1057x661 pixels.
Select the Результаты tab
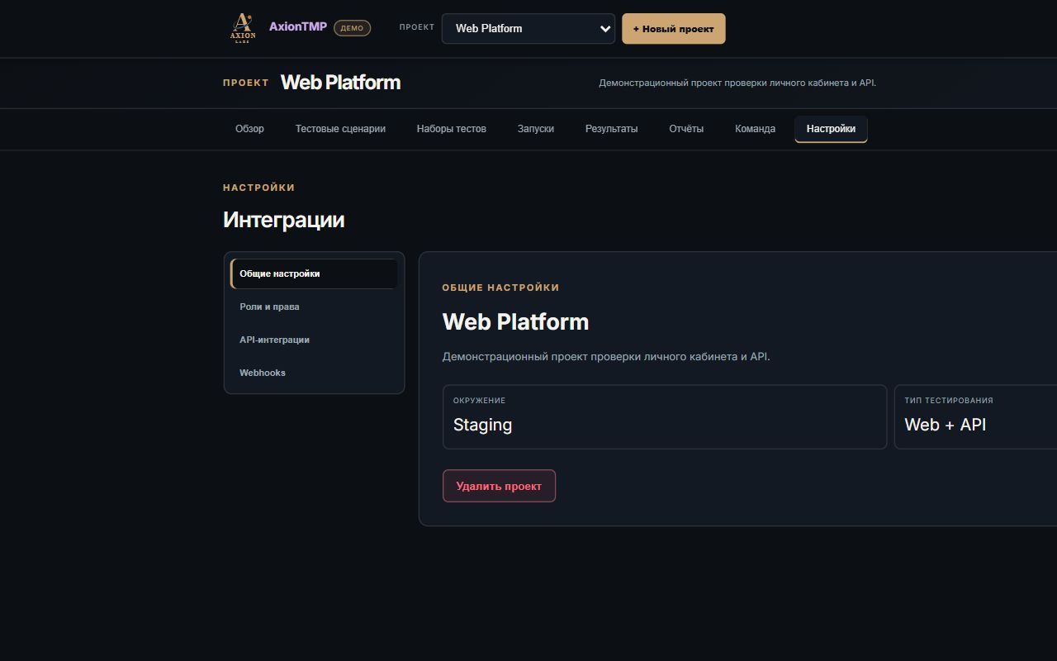(x=612, y=129)
